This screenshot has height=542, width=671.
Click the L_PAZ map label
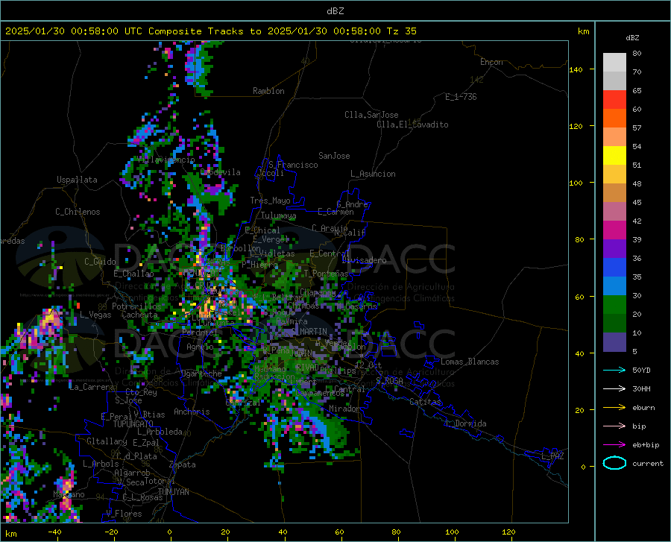tap(552, 456)
